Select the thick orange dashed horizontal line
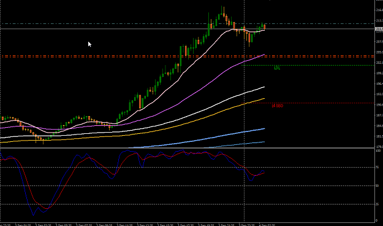The height and width of the screenshot is (226, 383). pyautogui.click(x=187, y=56)
